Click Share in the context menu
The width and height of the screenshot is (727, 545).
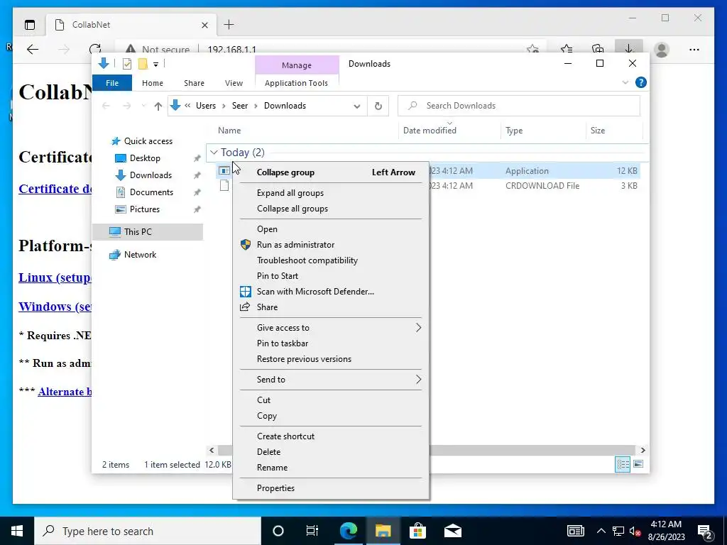point(267,307)
